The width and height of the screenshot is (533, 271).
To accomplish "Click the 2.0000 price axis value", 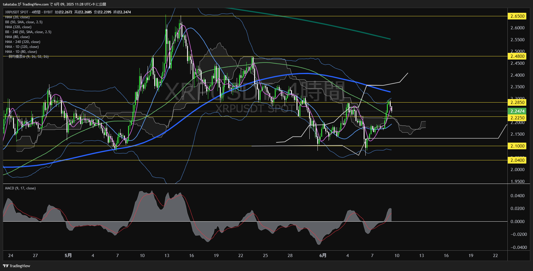I will pos(518,170).
